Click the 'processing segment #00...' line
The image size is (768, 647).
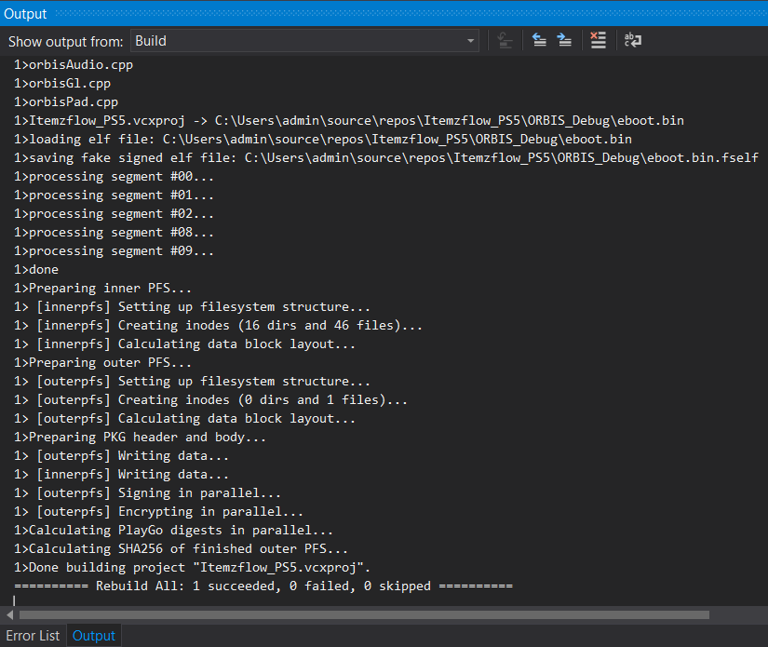coord(115,176)
